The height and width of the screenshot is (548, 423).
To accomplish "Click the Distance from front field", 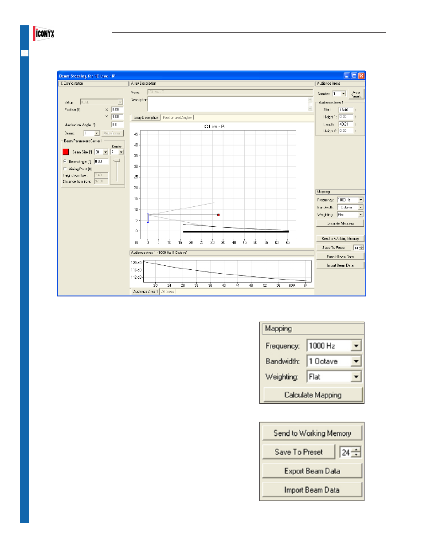I will (x=101, y=181).
